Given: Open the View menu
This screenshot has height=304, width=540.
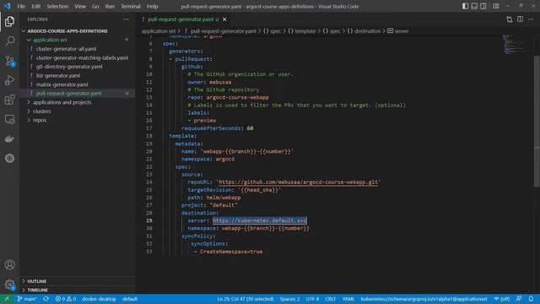Looking at the screenshot, I should 80,6.
